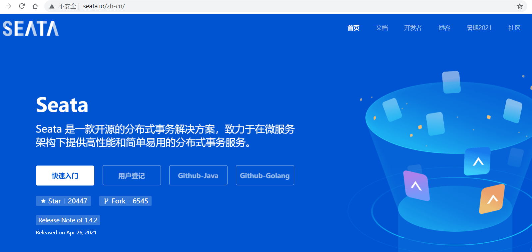
Task: View Release Note of 1.4.2
Action: [x=68, y=220]
